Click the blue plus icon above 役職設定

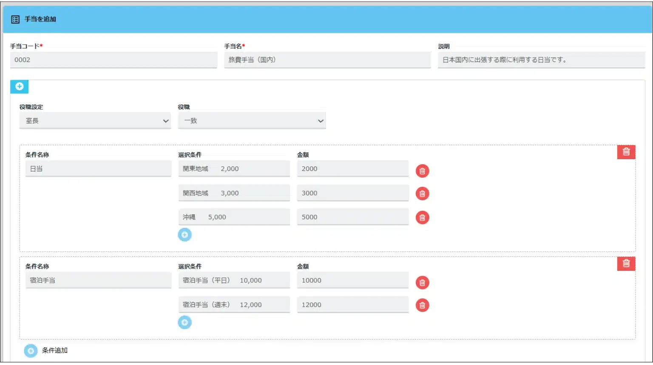click(19, 87)
